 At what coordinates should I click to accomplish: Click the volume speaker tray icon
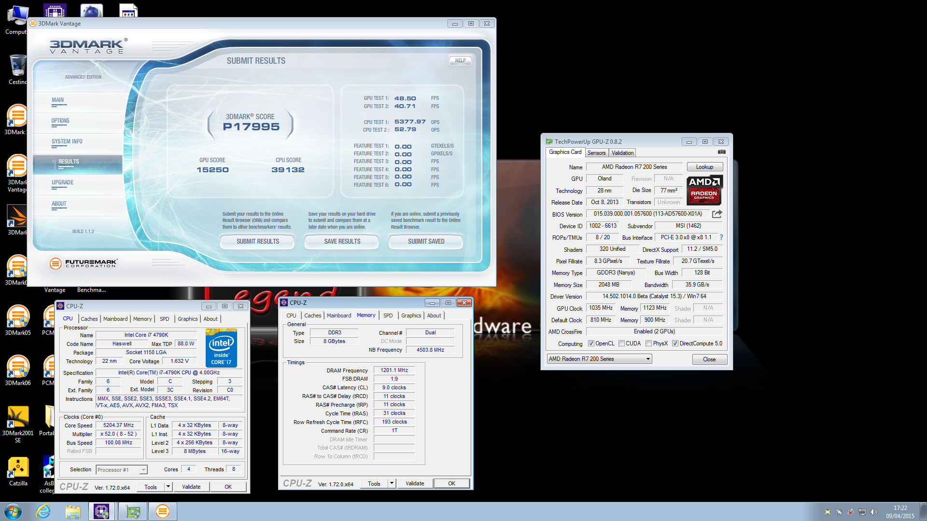tap(873, 512)
